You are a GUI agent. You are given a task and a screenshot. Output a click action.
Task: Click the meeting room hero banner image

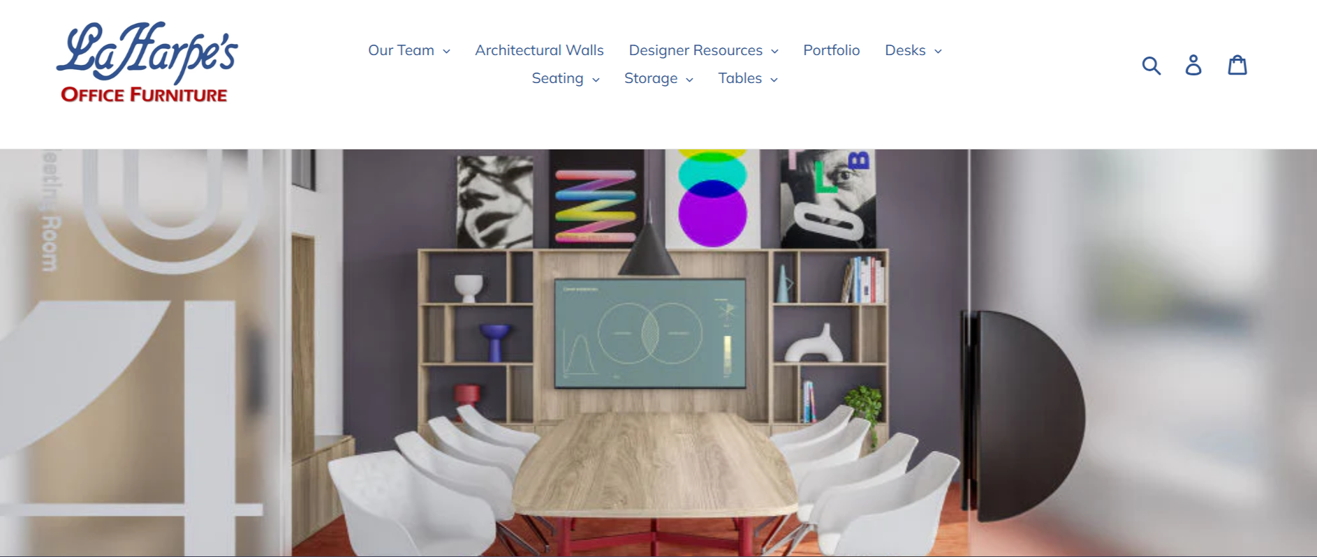(x=658, y=352)
